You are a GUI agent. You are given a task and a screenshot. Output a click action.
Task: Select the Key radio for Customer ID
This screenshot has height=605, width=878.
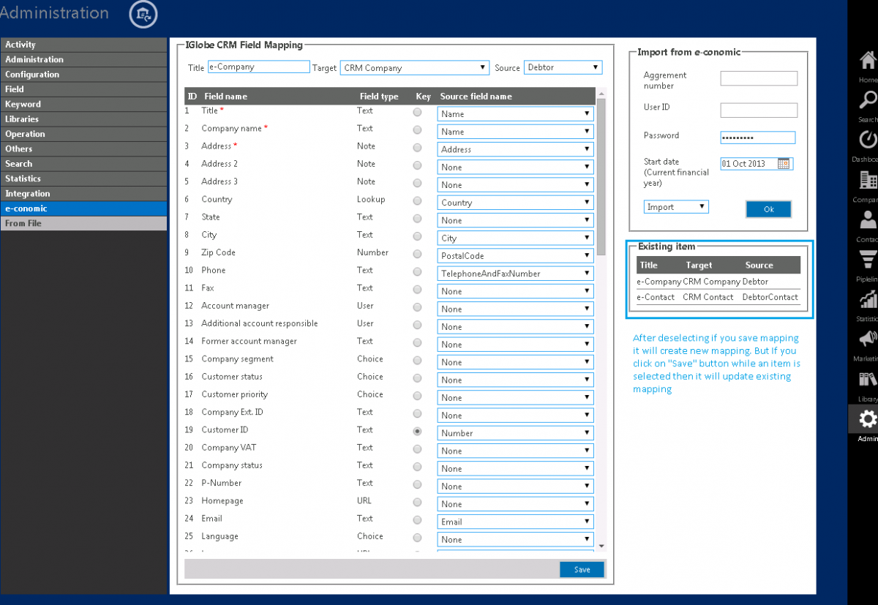(x=417, y=431)
